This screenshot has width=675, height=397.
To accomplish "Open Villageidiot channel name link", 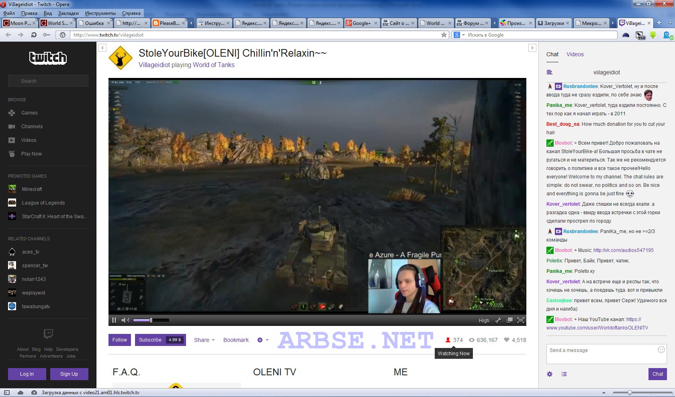I will [x=154, y=65].
